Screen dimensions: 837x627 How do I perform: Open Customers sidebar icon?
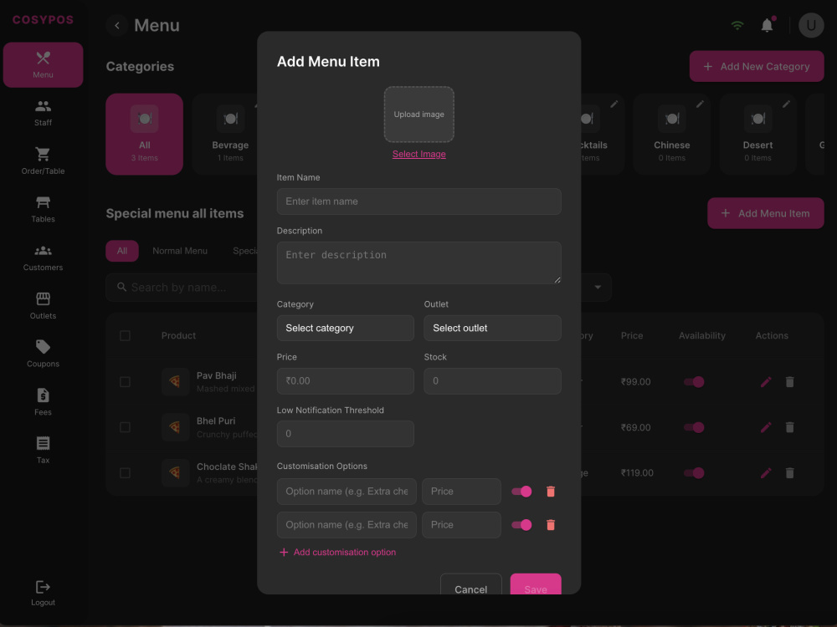tap(43, 251)
